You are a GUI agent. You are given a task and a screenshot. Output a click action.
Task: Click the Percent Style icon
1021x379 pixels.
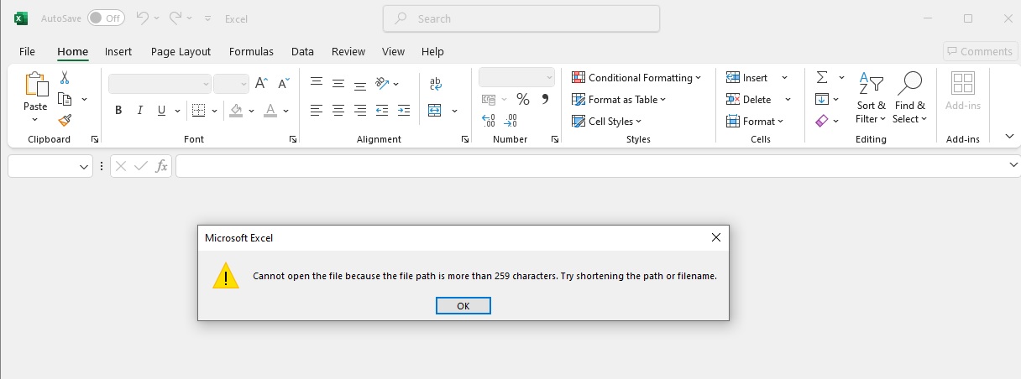522,99
